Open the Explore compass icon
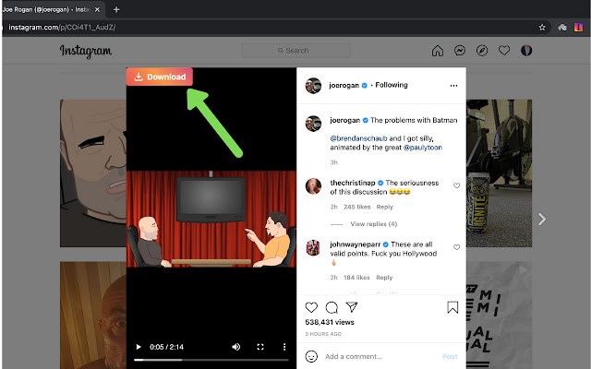The width and height of the screenshot is (591, 369). point(482,51)
